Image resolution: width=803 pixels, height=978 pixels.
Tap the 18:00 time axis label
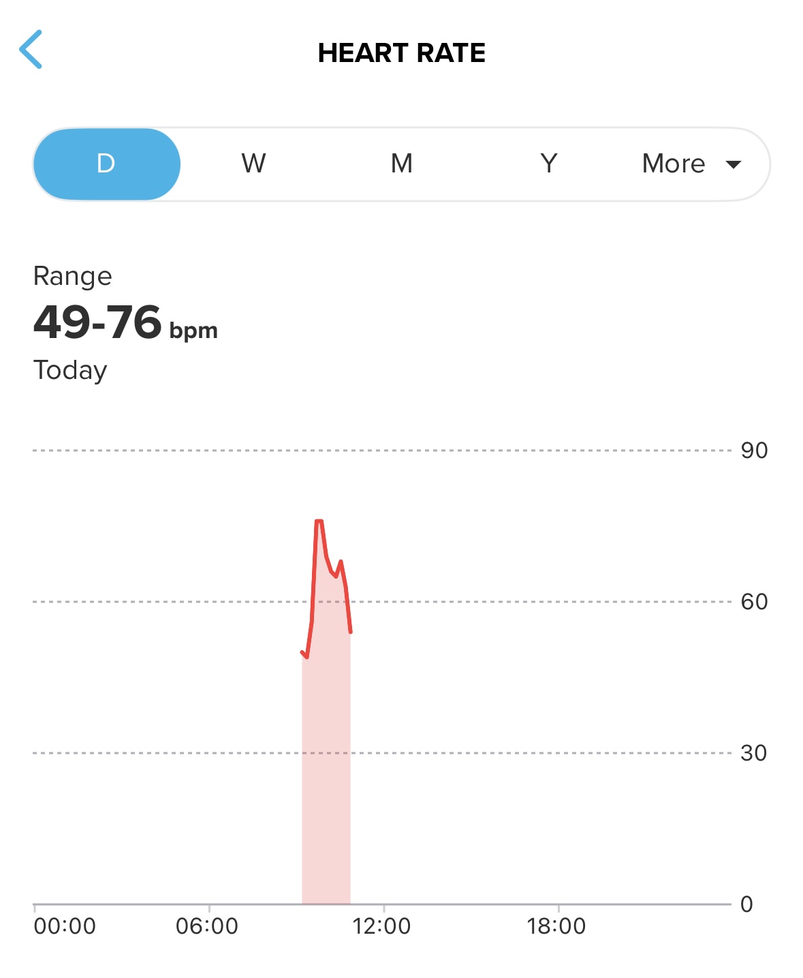tap(556, 926)
